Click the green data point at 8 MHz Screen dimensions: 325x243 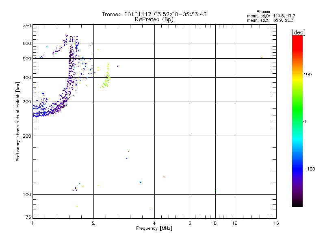click(x=215, y=191)
